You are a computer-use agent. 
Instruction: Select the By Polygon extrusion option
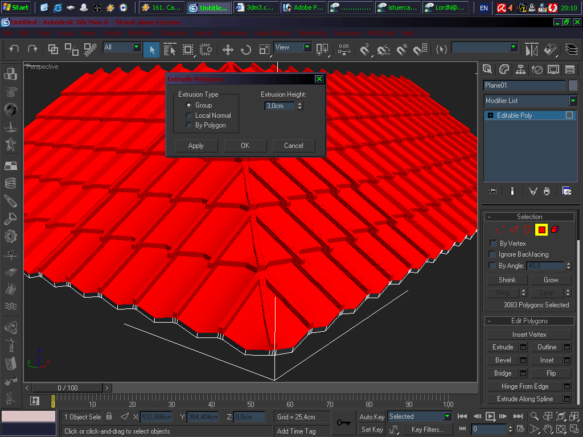pos(190,125)
